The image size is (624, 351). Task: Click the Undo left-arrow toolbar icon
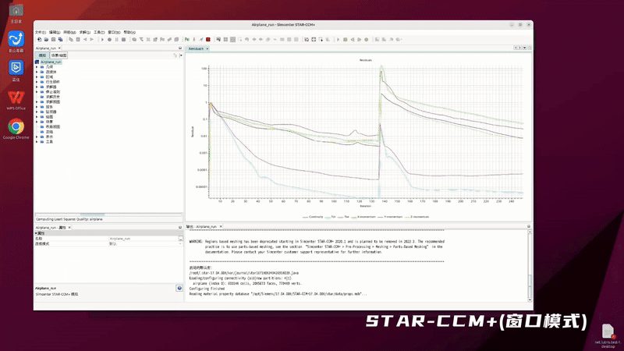click(85, 40)
